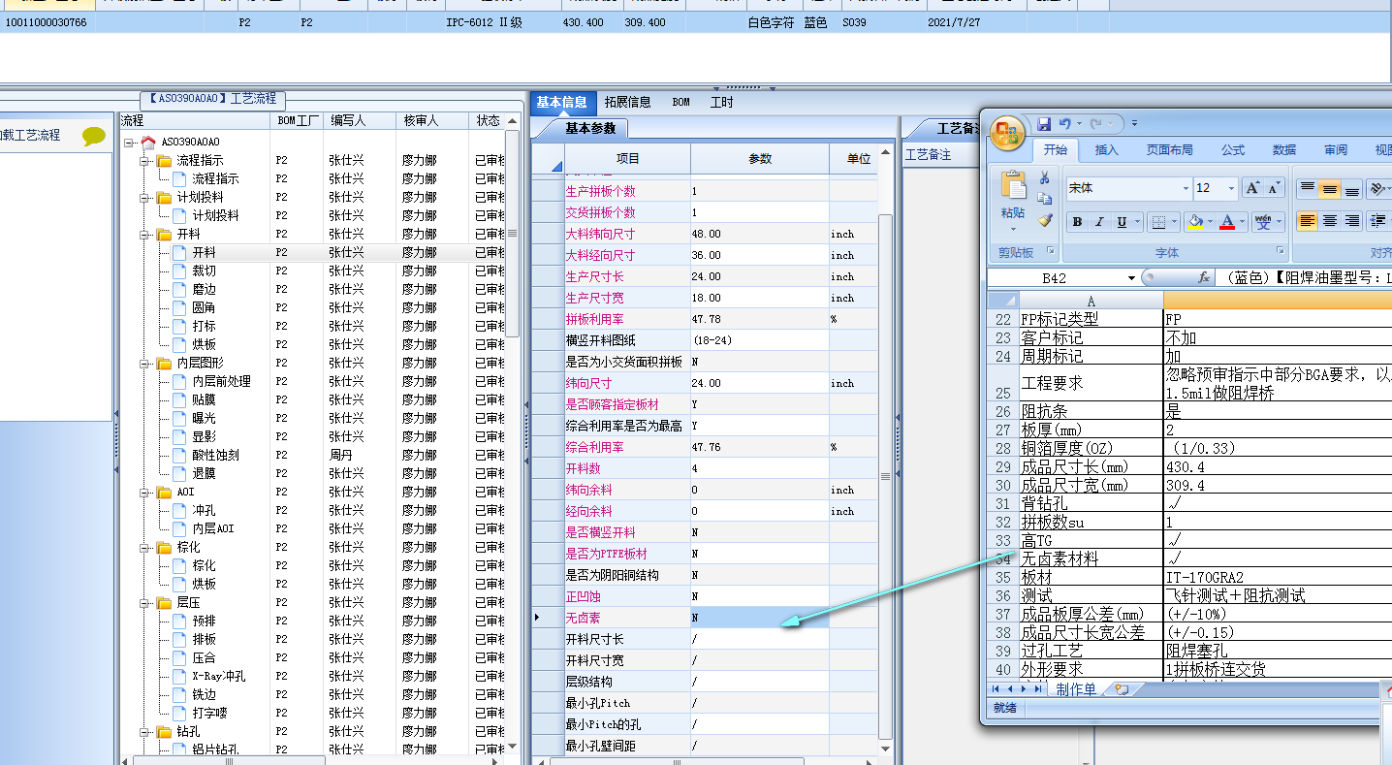Open the fill color dropdown arrow
This screenshot has width=1392, height=765.
(1210, 222)
